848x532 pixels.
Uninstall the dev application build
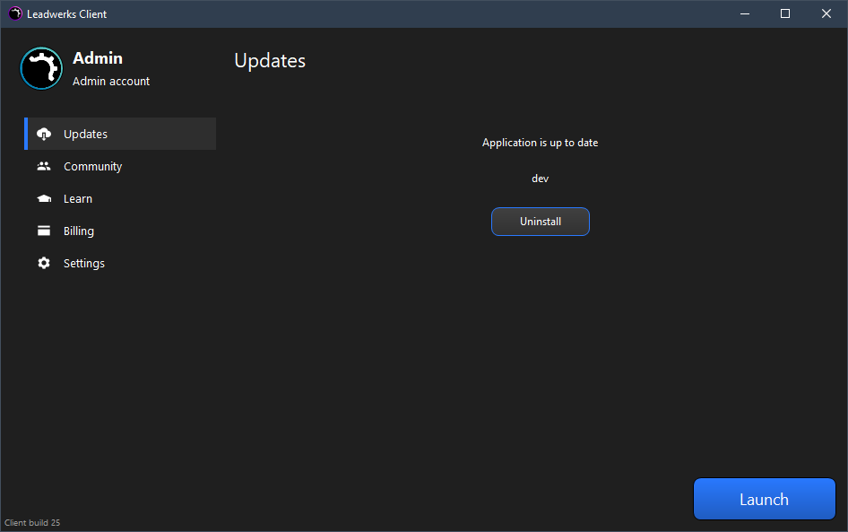(x=541, y=222)
